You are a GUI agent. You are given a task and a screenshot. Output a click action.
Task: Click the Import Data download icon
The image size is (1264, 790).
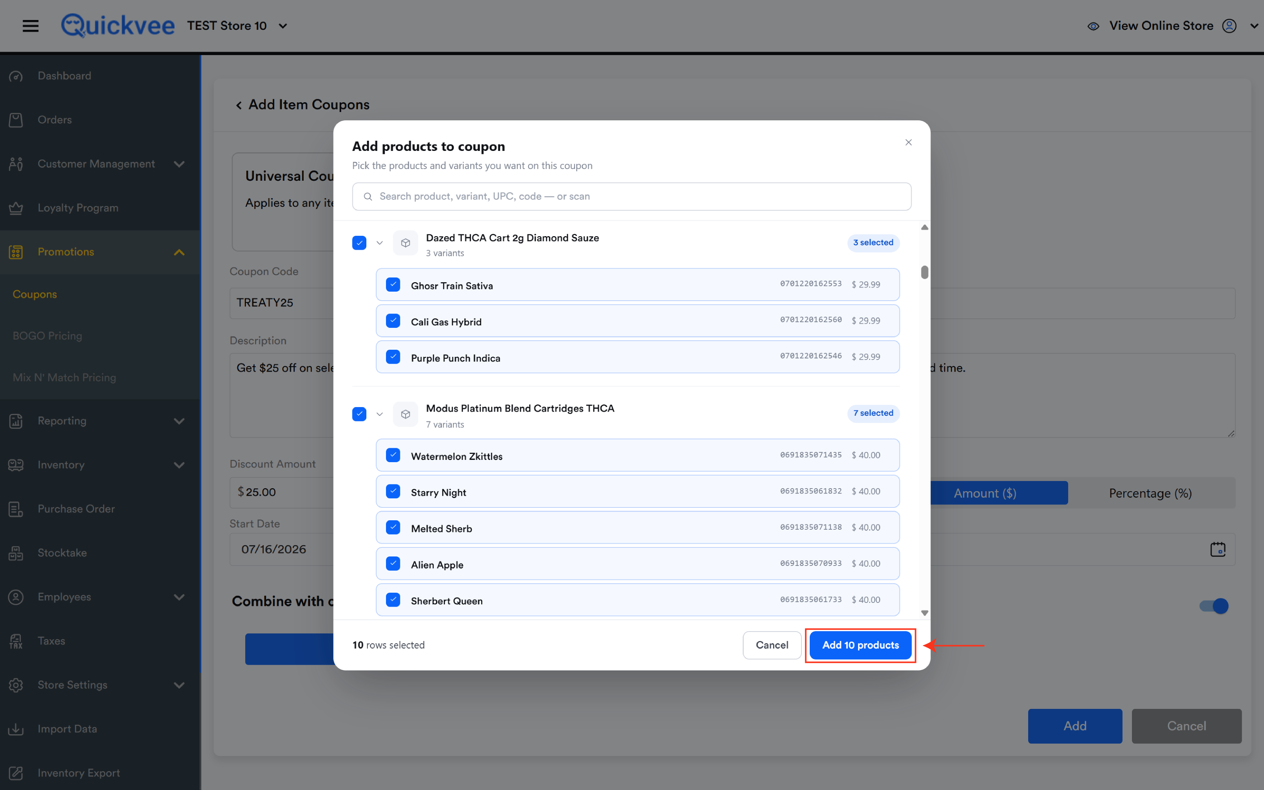(16, 729)
